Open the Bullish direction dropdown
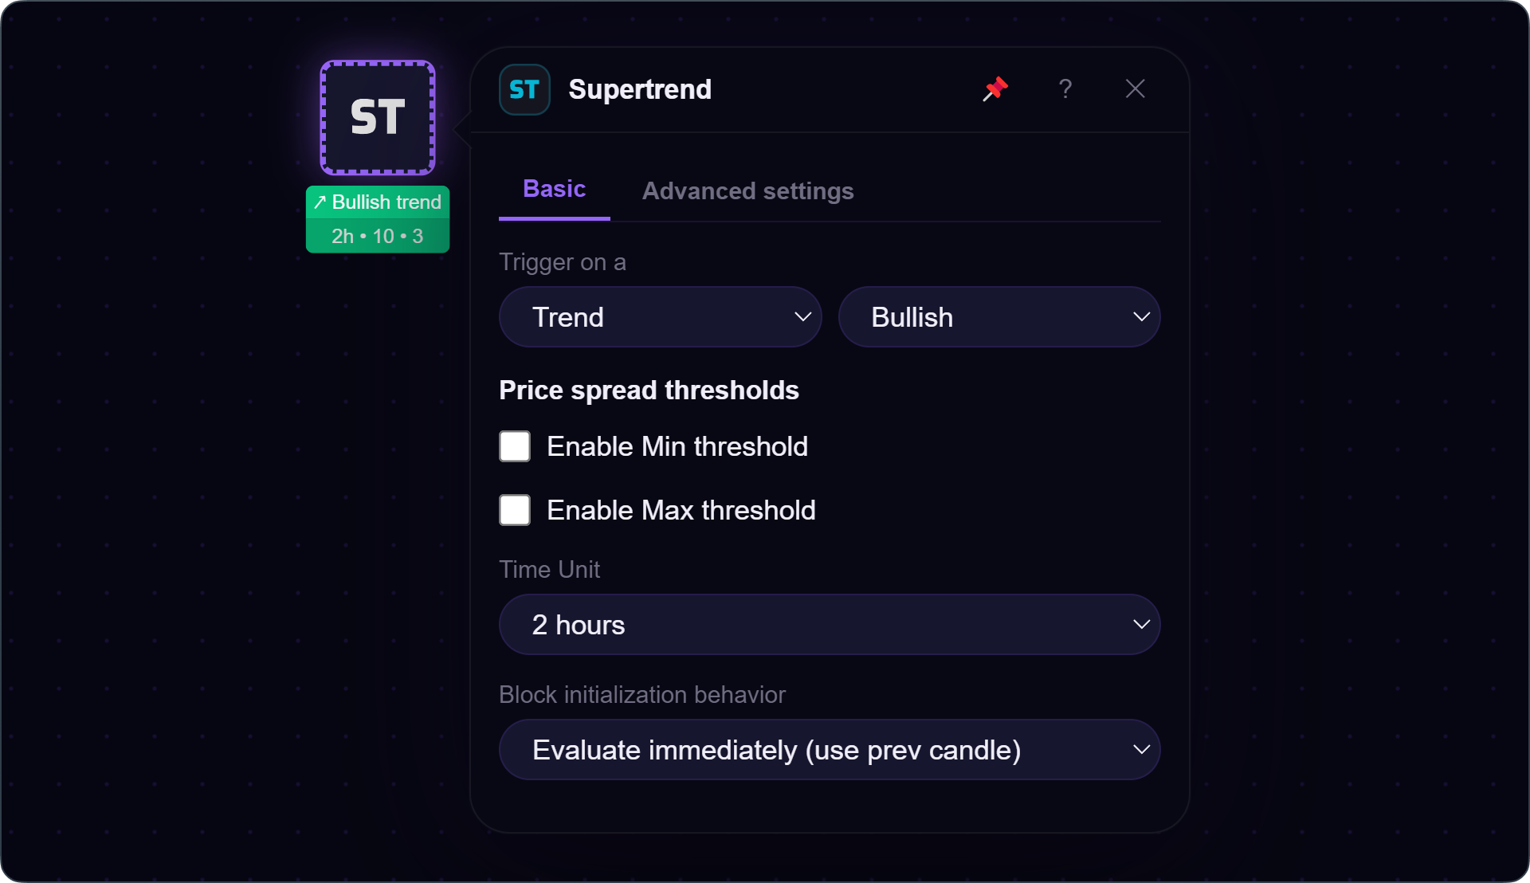 tap(999, 317)
